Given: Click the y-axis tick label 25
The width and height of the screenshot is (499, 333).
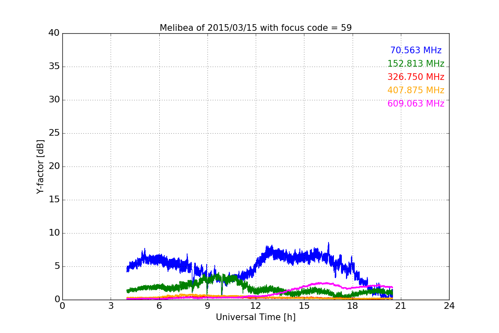Looking at the screenshot, I should pyautogui.click(x=54, y=133).
